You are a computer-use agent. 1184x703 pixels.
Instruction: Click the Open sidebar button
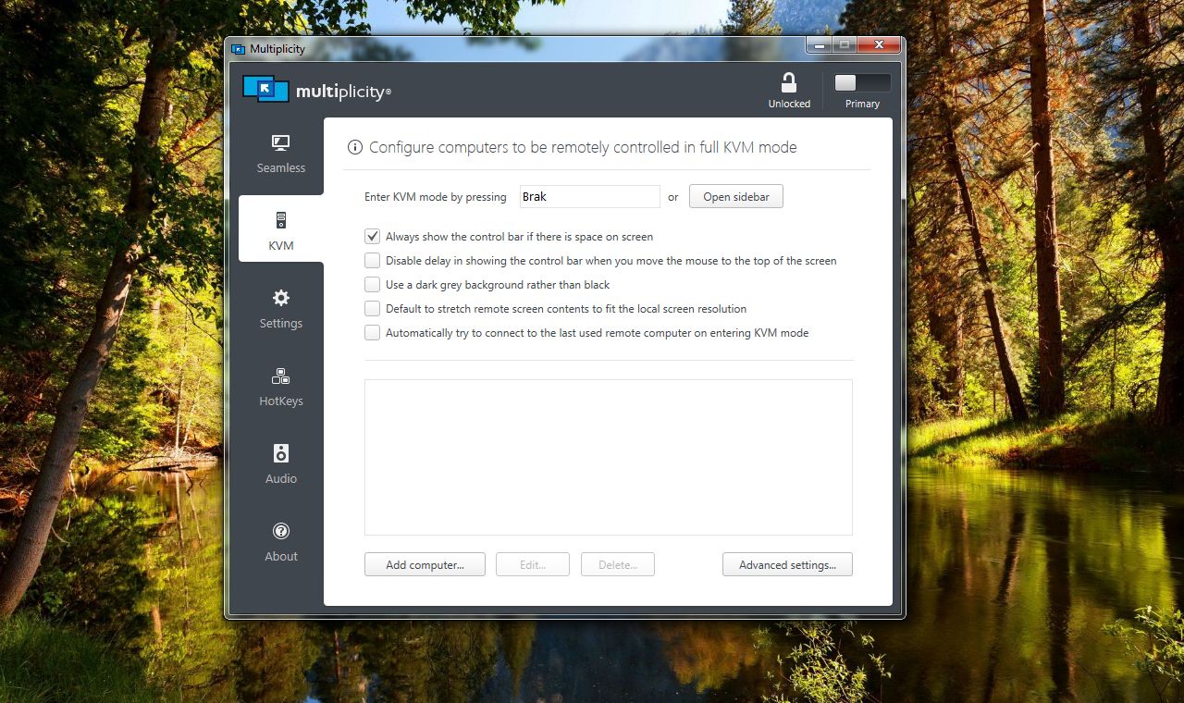pyautogui.click(x=736, y=196)
